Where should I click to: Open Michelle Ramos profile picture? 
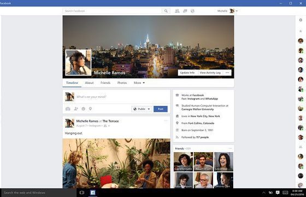pyautogui.click(x=78, y=62)
